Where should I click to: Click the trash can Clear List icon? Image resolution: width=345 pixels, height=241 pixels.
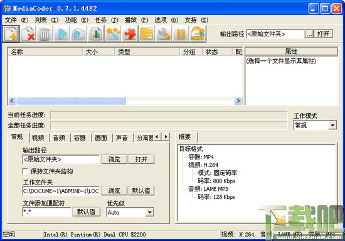pos(45,34)
